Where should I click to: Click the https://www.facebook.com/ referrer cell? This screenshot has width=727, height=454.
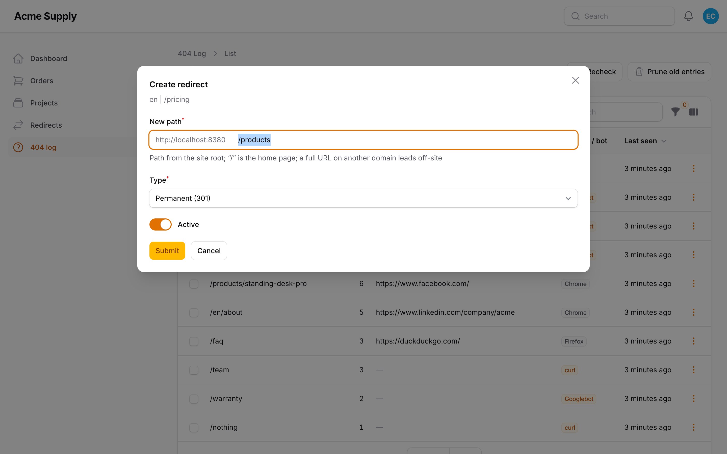(x=422, y=283)
